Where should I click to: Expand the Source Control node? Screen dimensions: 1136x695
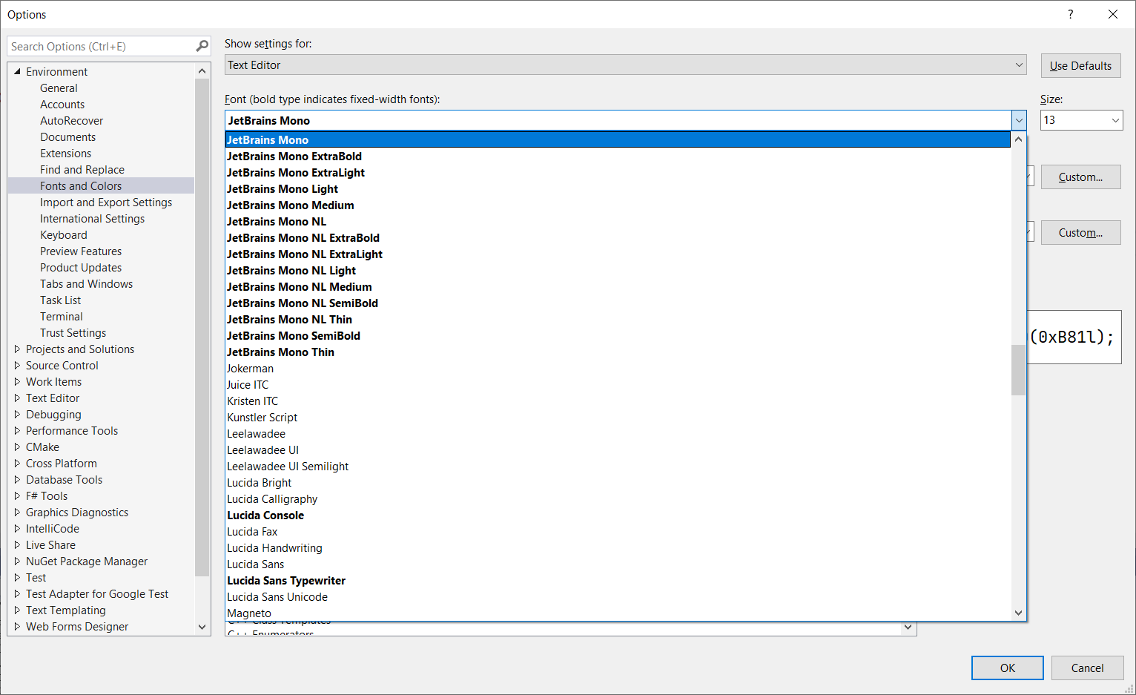click(x=17, y=365)
